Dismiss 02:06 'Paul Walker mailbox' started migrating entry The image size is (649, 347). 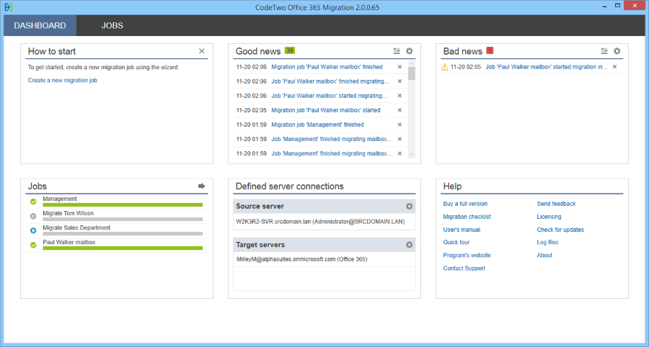pos(399,96)
